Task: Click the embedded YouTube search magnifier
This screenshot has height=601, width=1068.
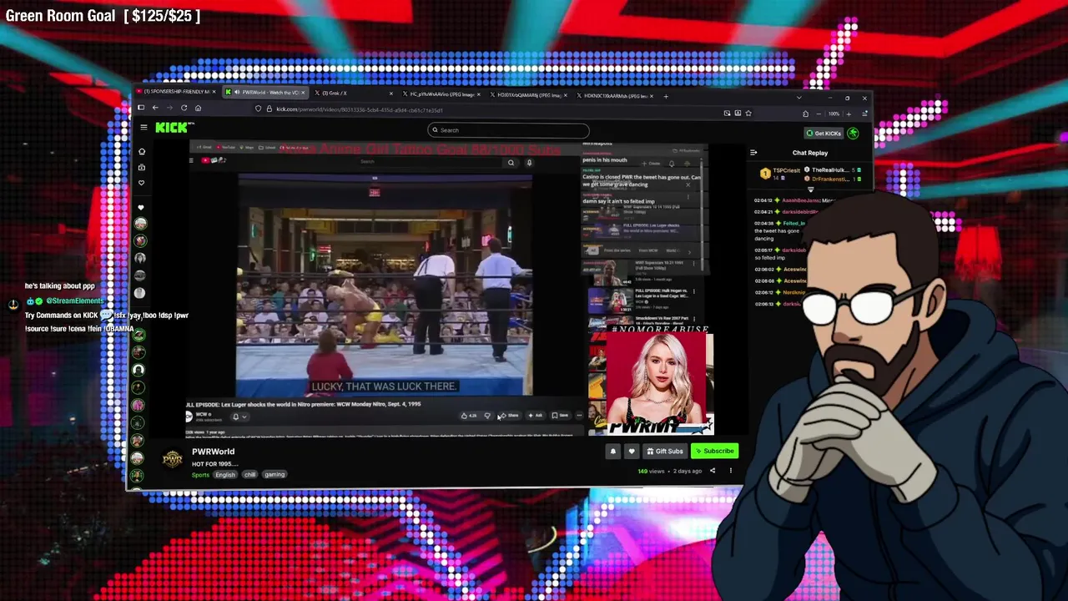Action: [x=511, y=163]
